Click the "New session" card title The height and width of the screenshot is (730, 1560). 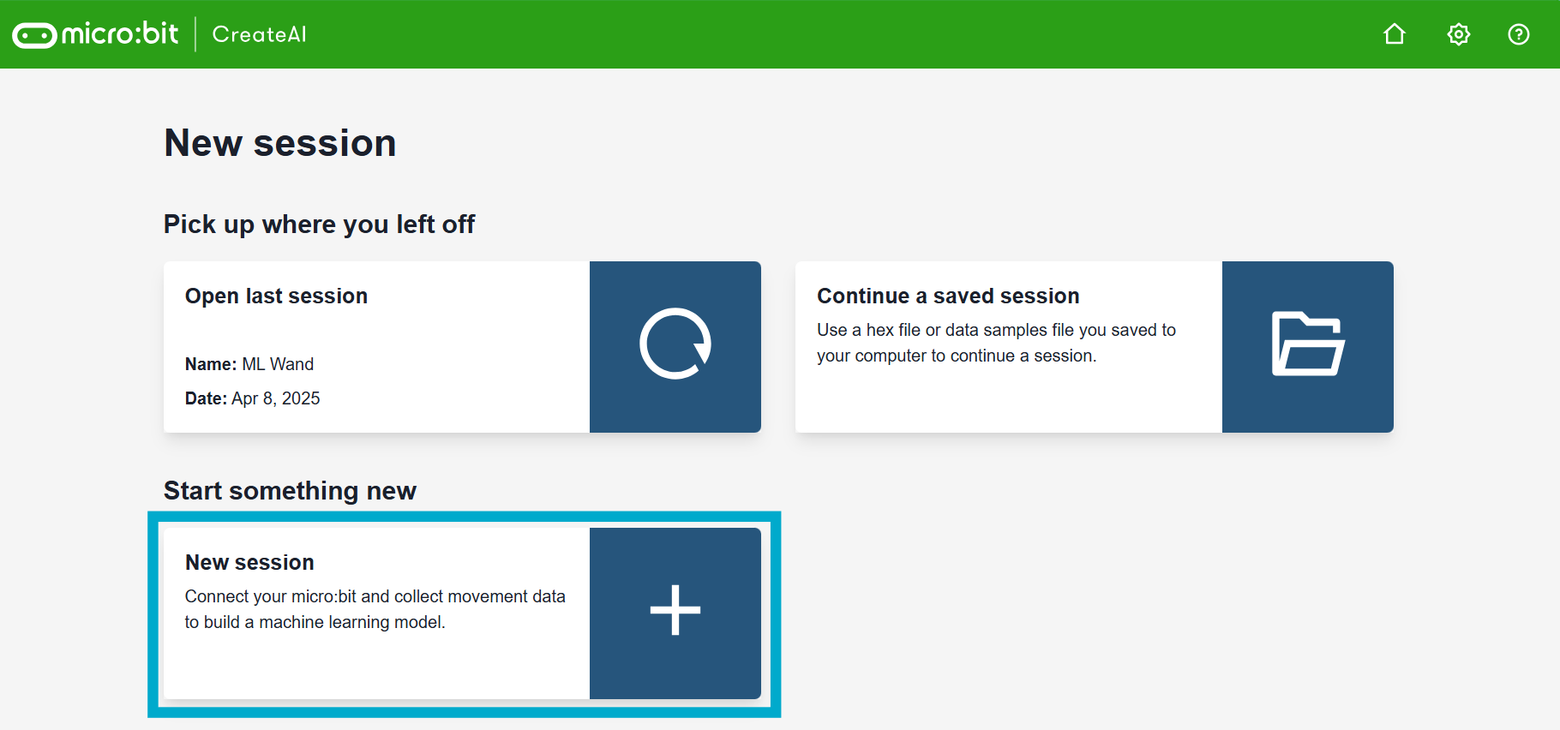tap(249, 563)
